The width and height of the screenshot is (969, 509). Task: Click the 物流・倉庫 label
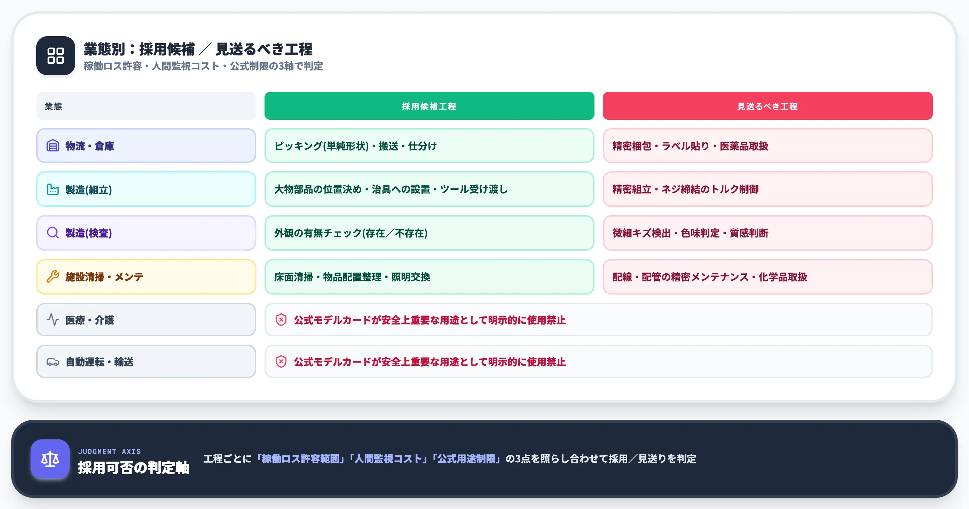(89, 146)
